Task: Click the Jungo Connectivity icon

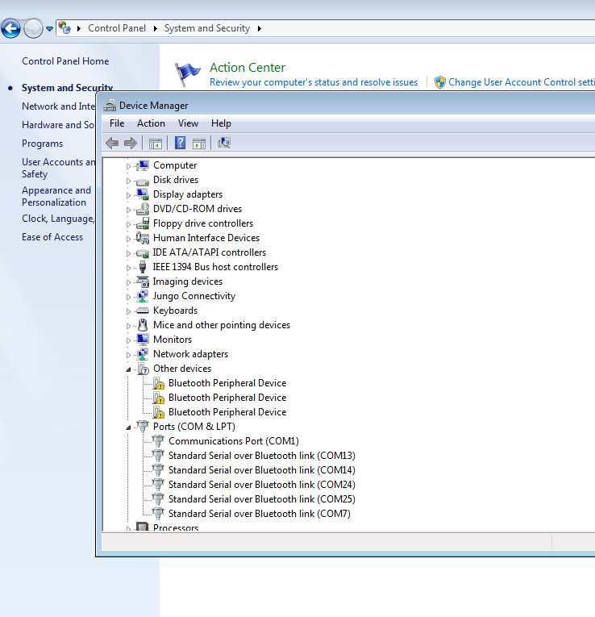Action: click(143, 296)
